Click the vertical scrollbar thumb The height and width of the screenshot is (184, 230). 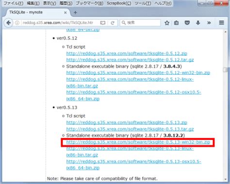225,70
